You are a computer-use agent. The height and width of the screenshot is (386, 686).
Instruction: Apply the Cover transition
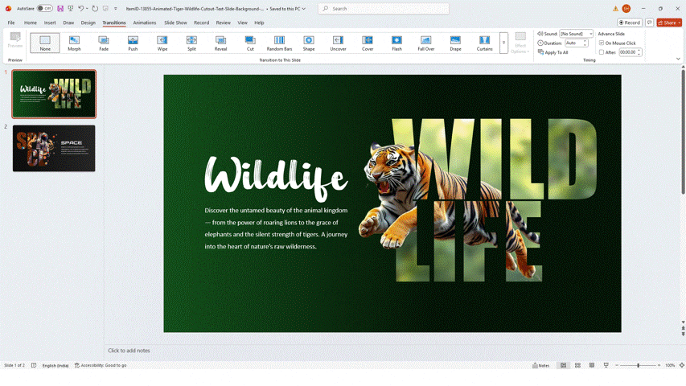(x=368, y=43)
